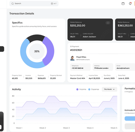135x132 pixels.
Task: Click Week 1 axis label
Action: pyautogui.click(x=19, y=128)
